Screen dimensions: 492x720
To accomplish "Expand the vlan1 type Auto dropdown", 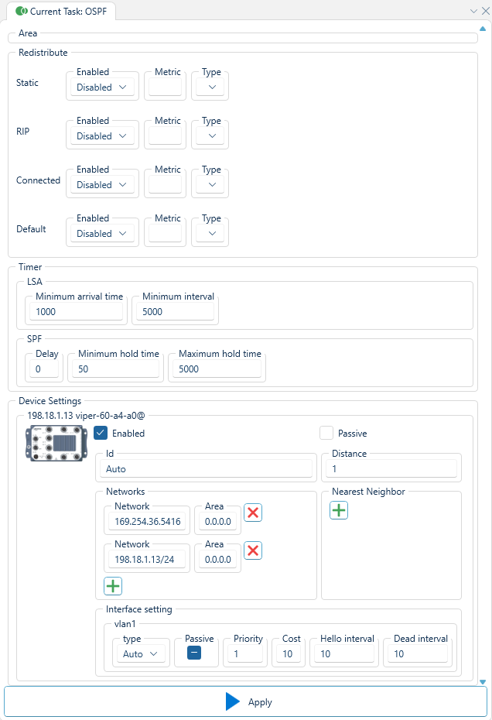I will coord(140,654).
